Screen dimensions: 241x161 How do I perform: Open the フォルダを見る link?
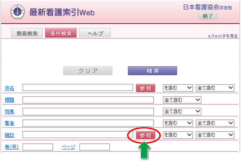click(223, 36)
